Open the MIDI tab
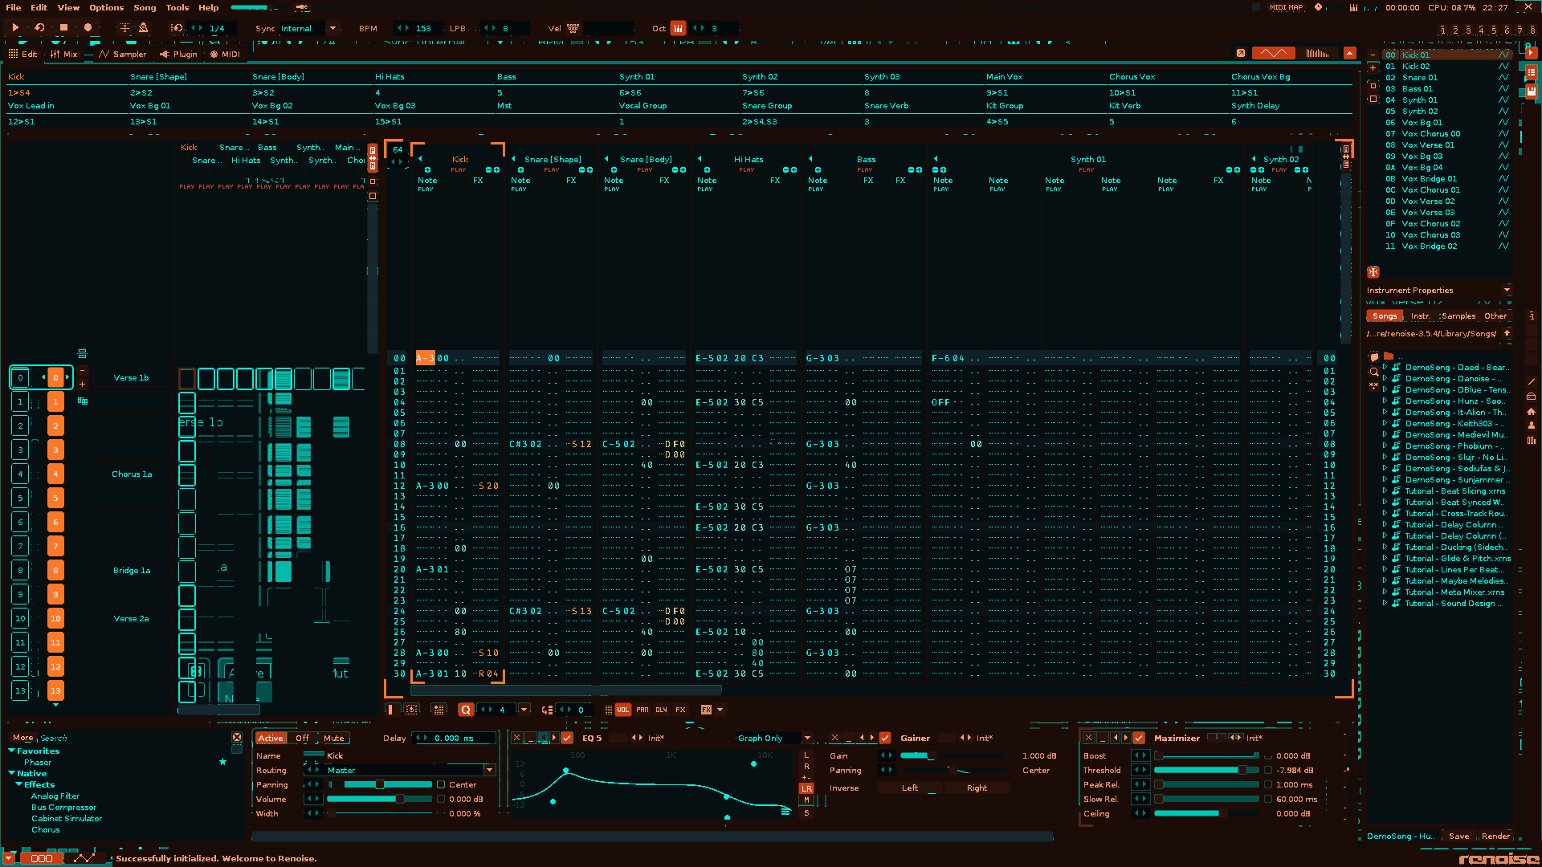Screen dimensions: 1542x867 pyautogui.click(x=225, y=55)
